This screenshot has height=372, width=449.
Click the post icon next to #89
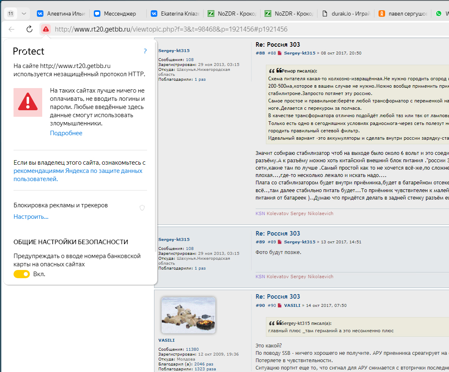point(280,242)
